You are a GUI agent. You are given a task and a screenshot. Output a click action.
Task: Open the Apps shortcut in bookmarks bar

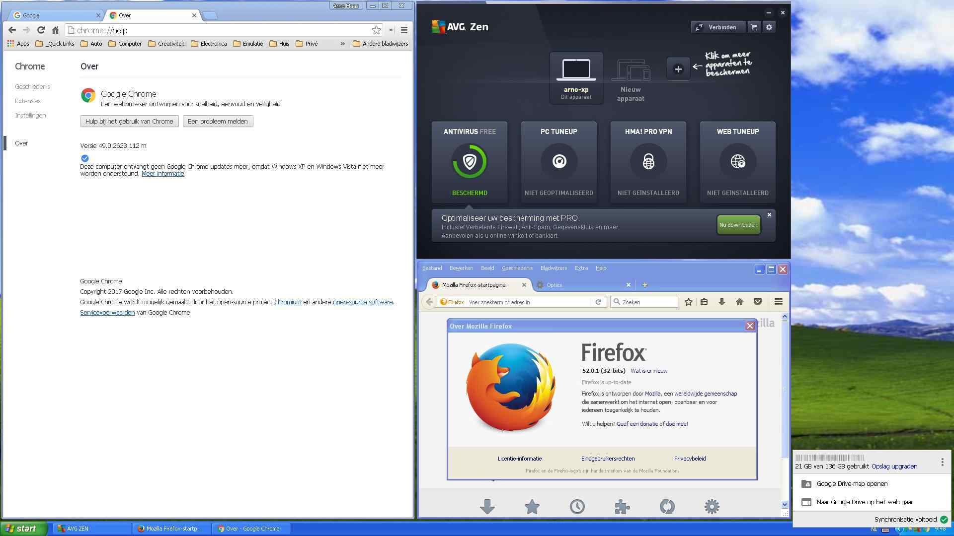pyautogui.click(x=18, y=44)
